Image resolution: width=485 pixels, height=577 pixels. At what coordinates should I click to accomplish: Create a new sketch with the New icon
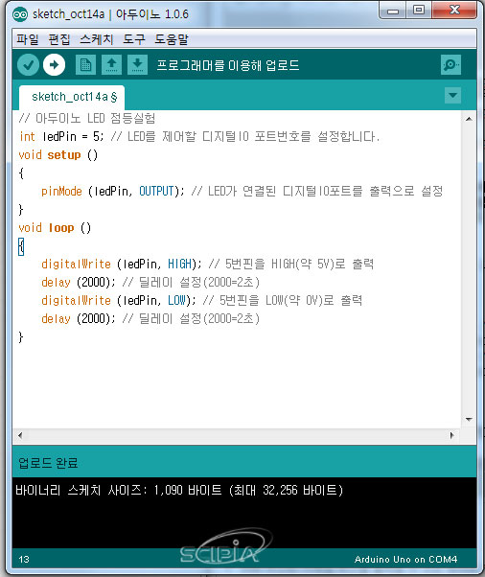[x=85, y=65]
